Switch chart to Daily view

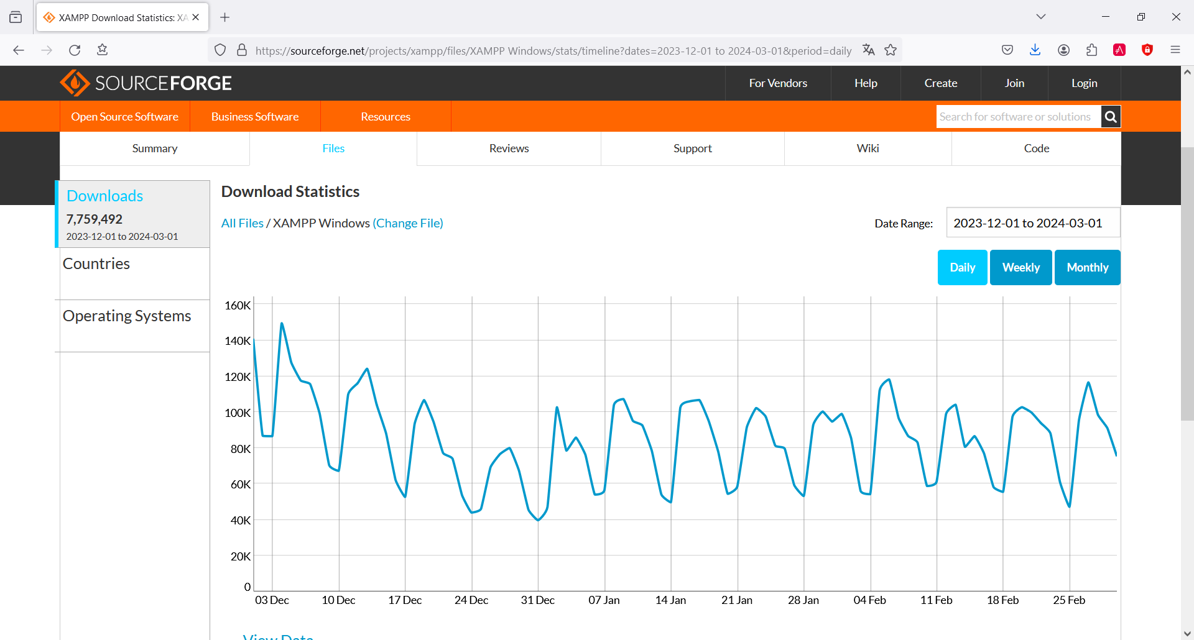point(962,267)
